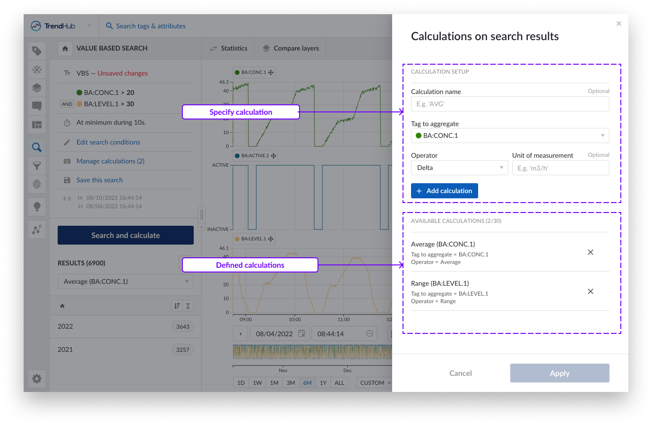Viewport: 652px width, 425px height.
Task: Open the search magnifier in sidebar
Action: pyautogui.click(x=37, y=147)
